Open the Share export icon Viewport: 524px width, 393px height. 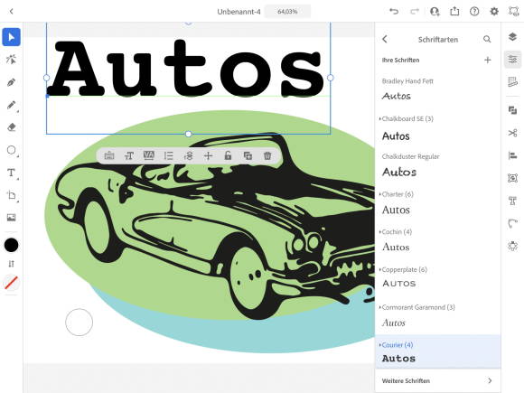pyautogui.click(x=454, y=12)
